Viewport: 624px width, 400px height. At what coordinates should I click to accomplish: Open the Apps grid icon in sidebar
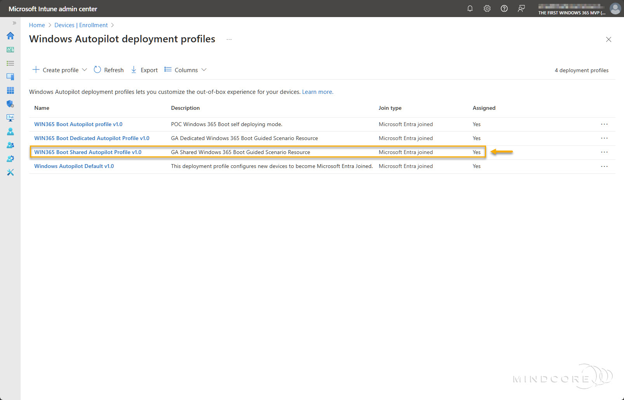(10, 90)
